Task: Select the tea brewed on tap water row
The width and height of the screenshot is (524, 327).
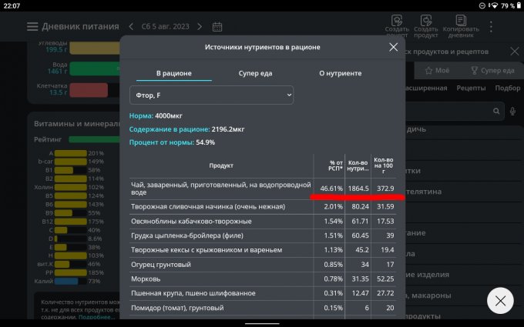Action: point(221,188)
